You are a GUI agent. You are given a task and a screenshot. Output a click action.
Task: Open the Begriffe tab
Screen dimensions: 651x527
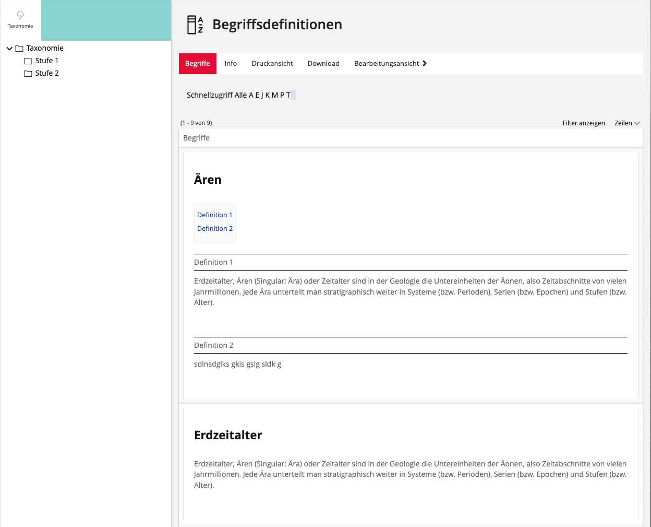(x=197, y=64)
